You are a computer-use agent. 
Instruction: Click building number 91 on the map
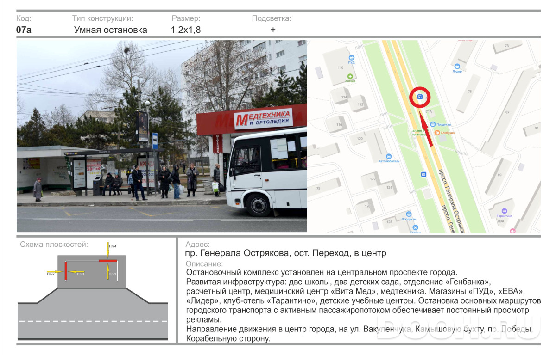pyautogui.click(x=537, y=128)
